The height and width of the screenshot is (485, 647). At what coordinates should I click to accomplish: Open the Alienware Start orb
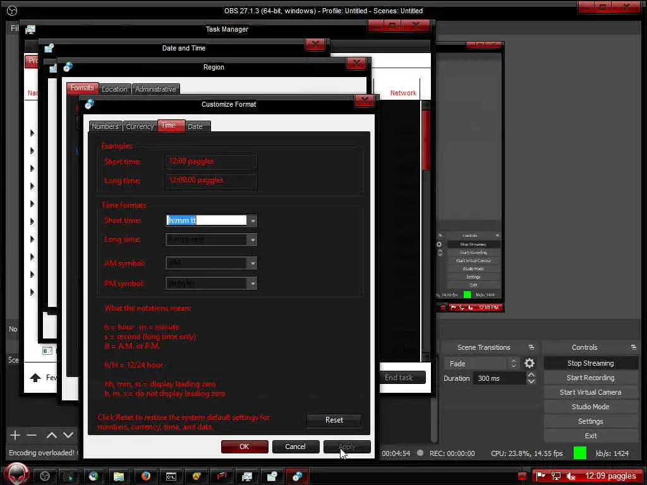(17, 475)
